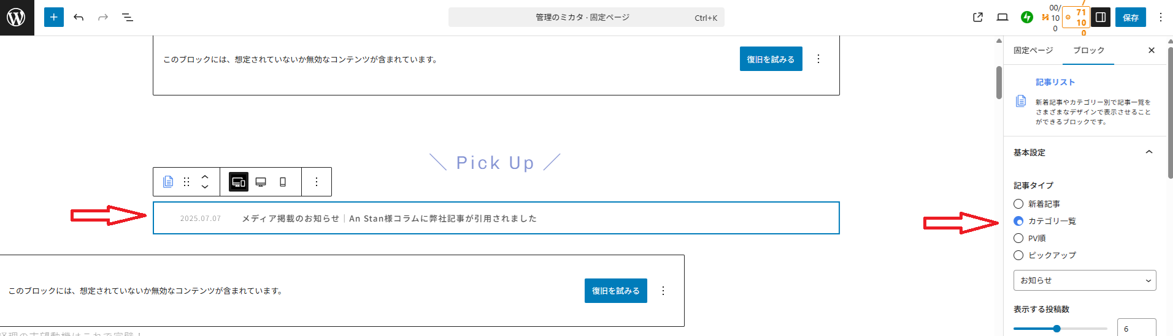Screen dimensions: 1173x336
Task: Select the 新着記事 radio option
Action: pos(1018,204)
